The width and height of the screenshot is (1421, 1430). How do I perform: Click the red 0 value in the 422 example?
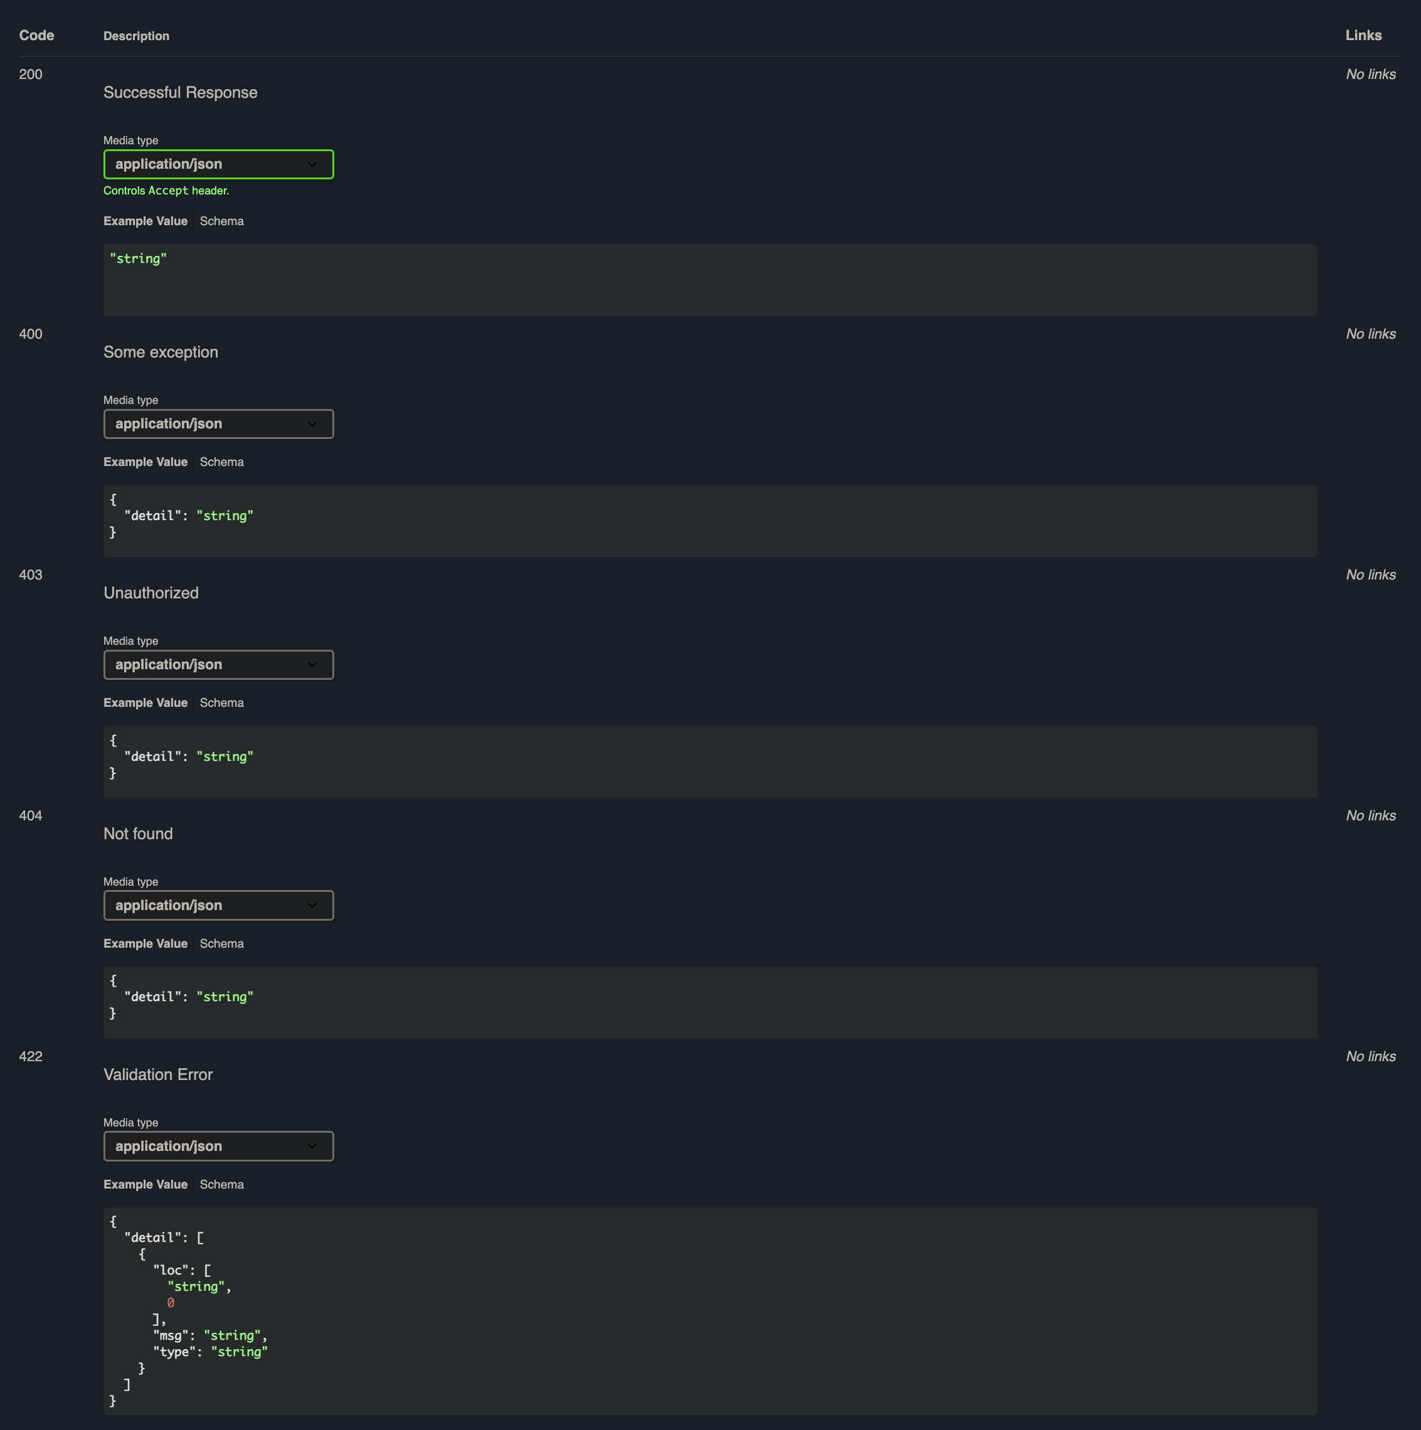click(x=171, y=1303)
